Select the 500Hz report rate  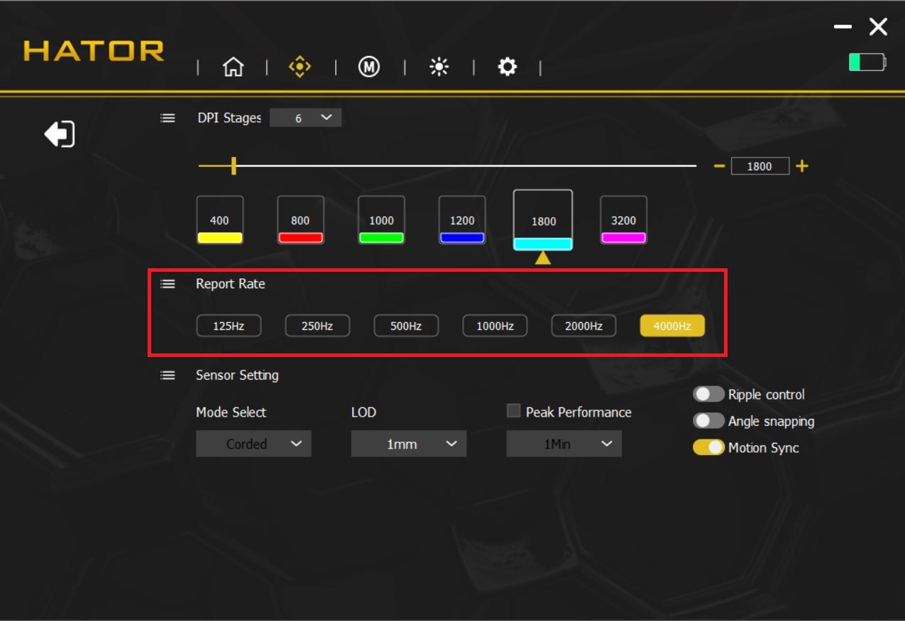tap(406, 326)
